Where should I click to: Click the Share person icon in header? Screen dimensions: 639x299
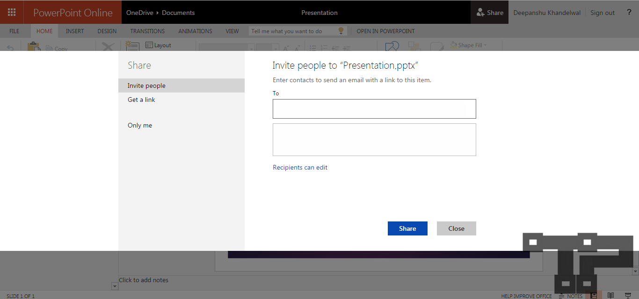pyautogui.click(x=480, y=13)
